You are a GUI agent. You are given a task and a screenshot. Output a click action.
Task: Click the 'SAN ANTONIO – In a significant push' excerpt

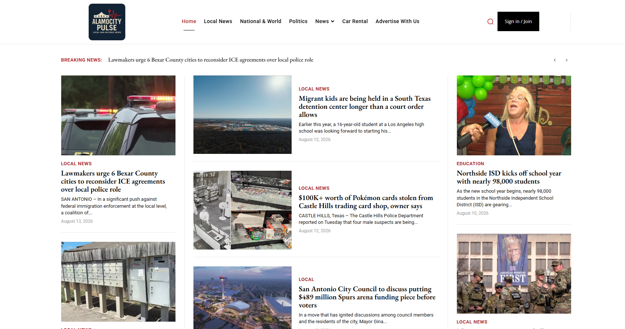click(114, 206)
